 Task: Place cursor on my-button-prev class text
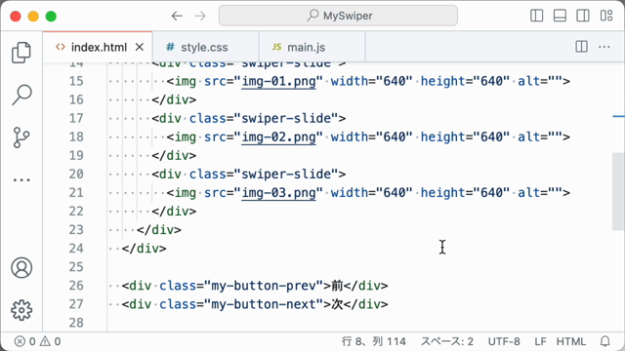(264, 286)
